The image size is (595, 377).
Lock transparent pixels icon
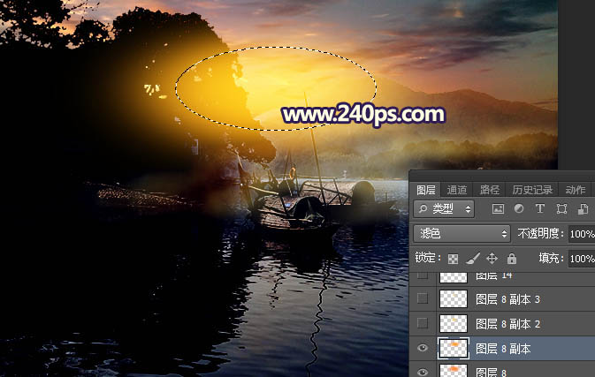click(x=453, y=259)
